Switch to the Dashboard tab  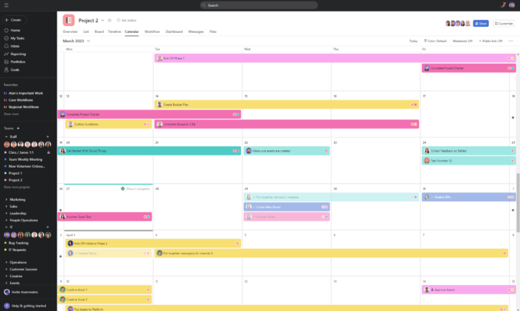click(x=174, y=31)
